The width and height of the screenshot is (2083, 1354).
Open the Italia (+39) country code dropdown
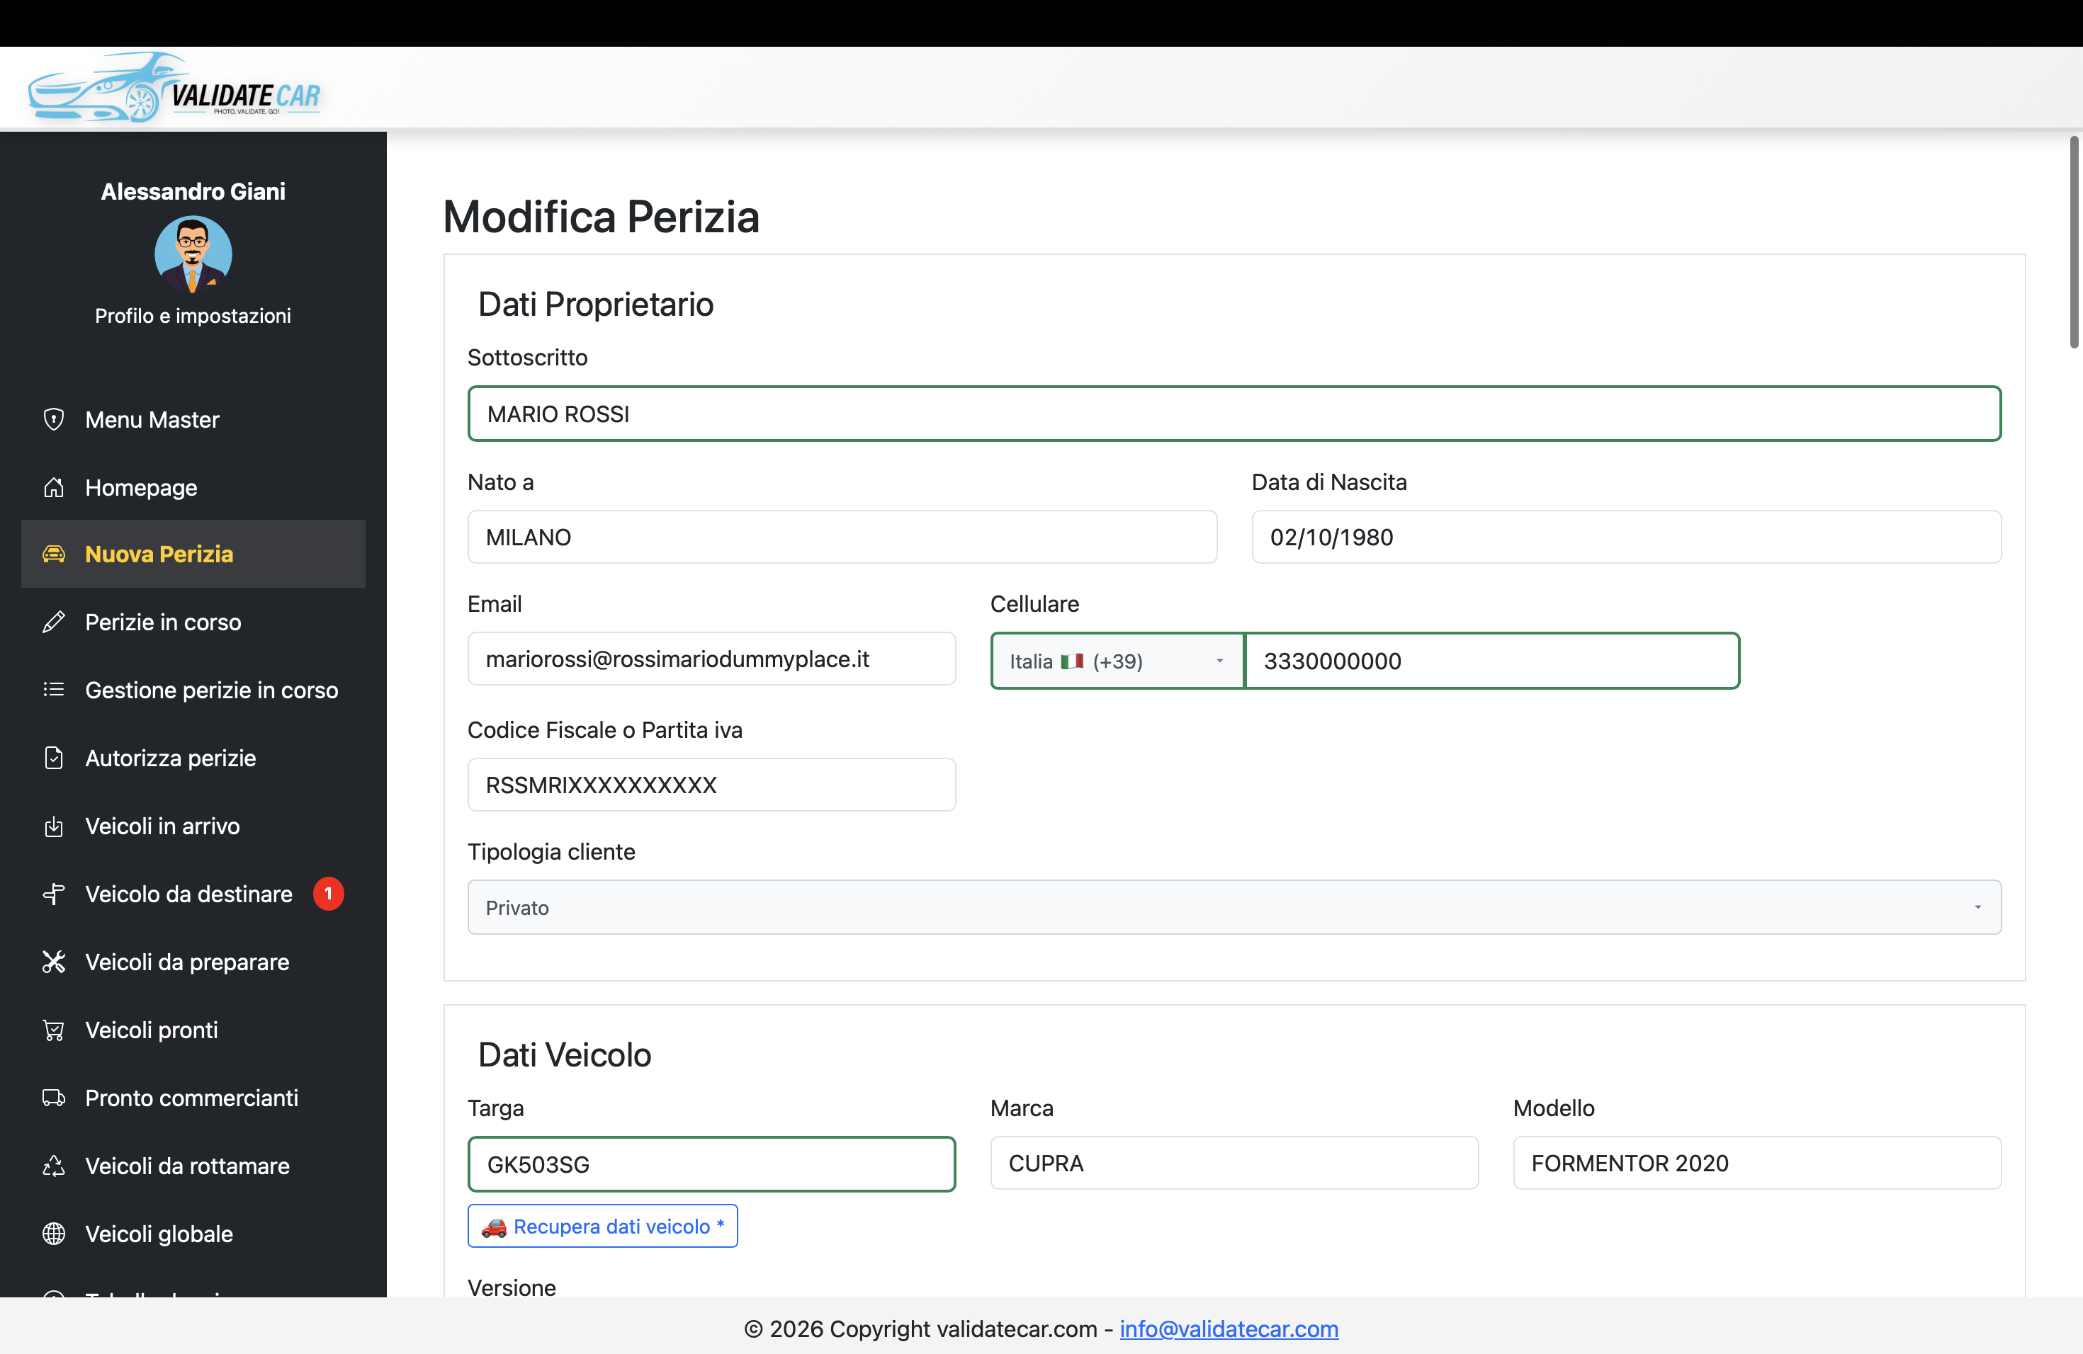tap(1117, 661)
